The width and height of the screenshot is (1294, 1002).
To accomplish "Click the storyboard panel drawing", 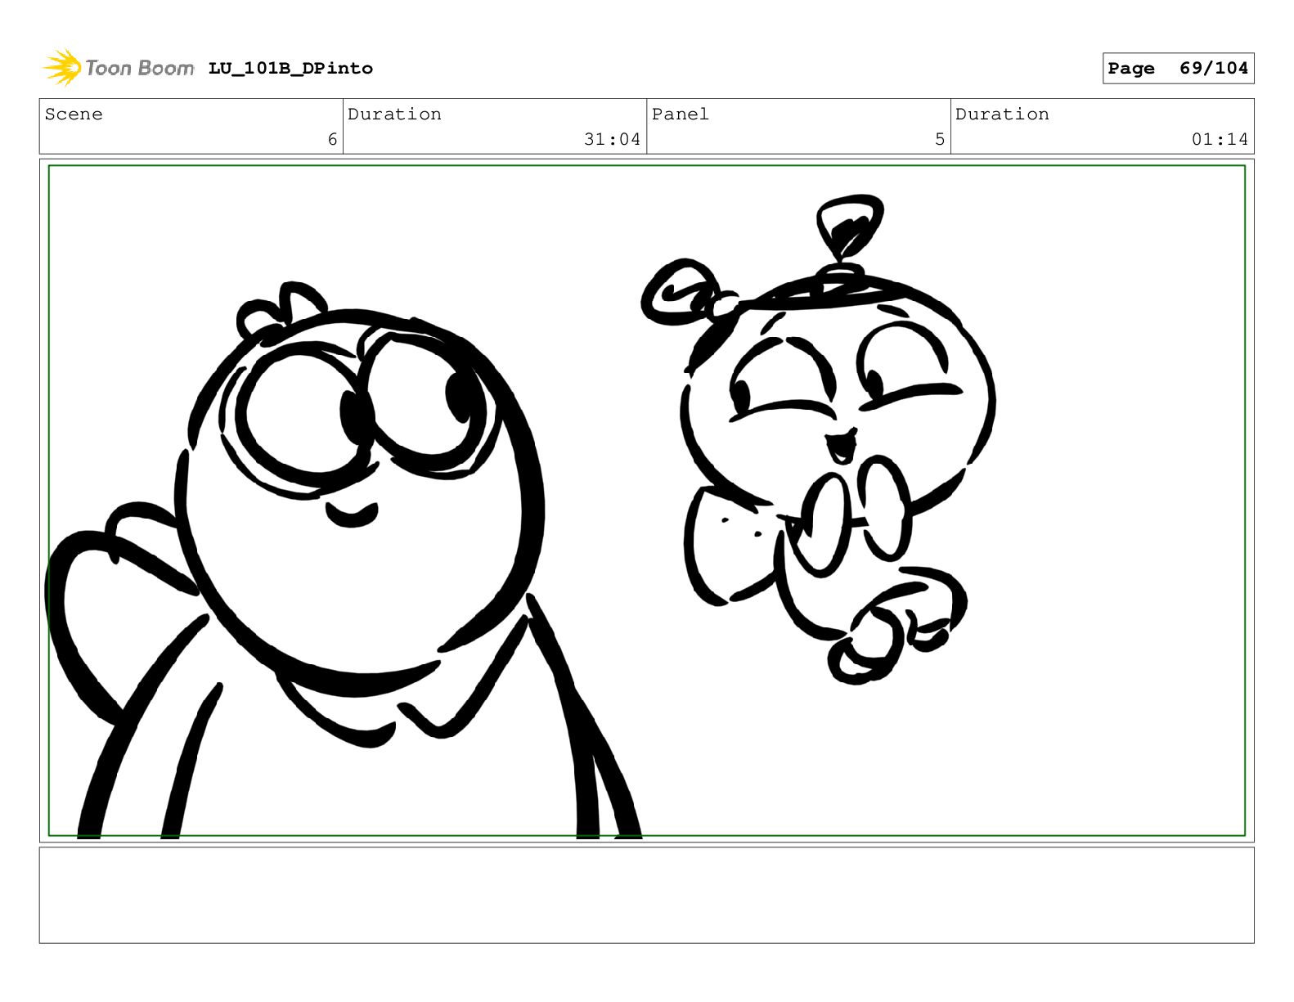I will (647, 501).
